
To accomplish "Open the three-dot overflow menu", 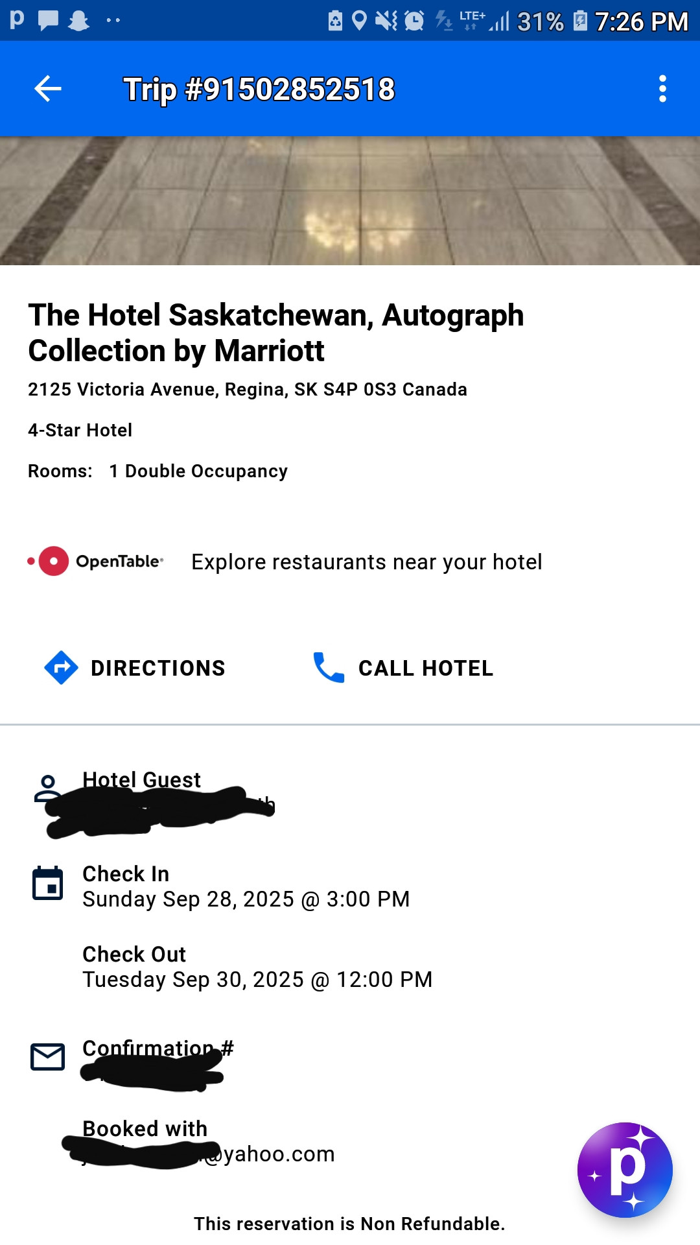I will point(662,89).
